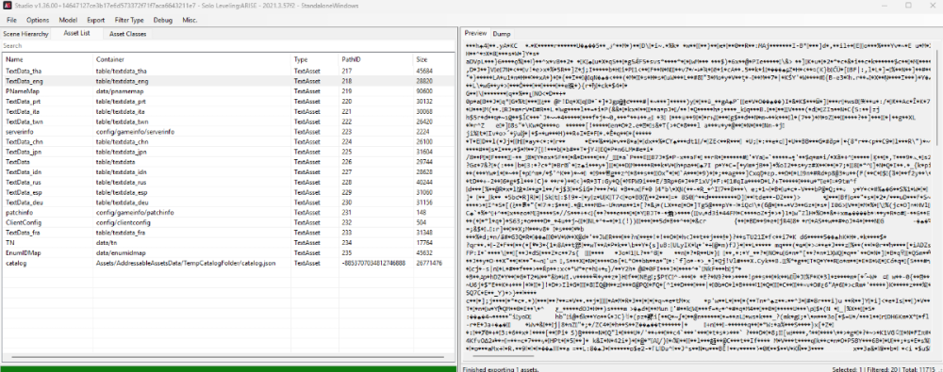Click the catalog long negative PathID value
This screenshot has height=372, width=943.
point(372,264)
